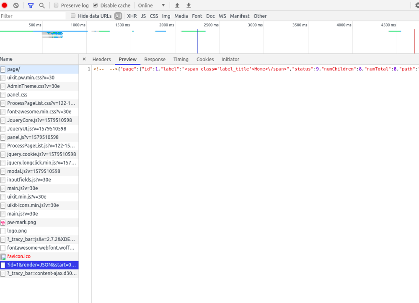The height and width of the screenshot is (303, 419).
Task: Open the Online throttling dropdown
Action: (x=152, y=5)
